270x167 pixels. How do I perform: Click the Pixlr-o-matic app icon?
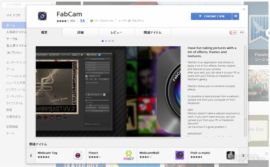point(230,155)
